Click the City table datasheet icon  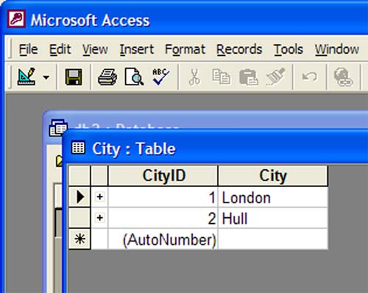[x=78, y=148]
